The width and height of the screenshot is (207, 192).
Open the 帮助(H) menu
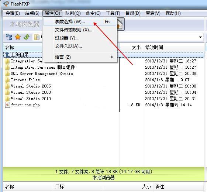(173, 13)
